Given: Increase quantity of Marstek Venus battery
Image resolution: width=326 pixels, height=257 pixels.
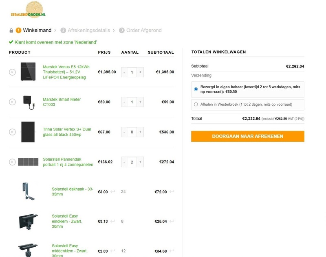Looking at the screenshot, I should 140,72.
